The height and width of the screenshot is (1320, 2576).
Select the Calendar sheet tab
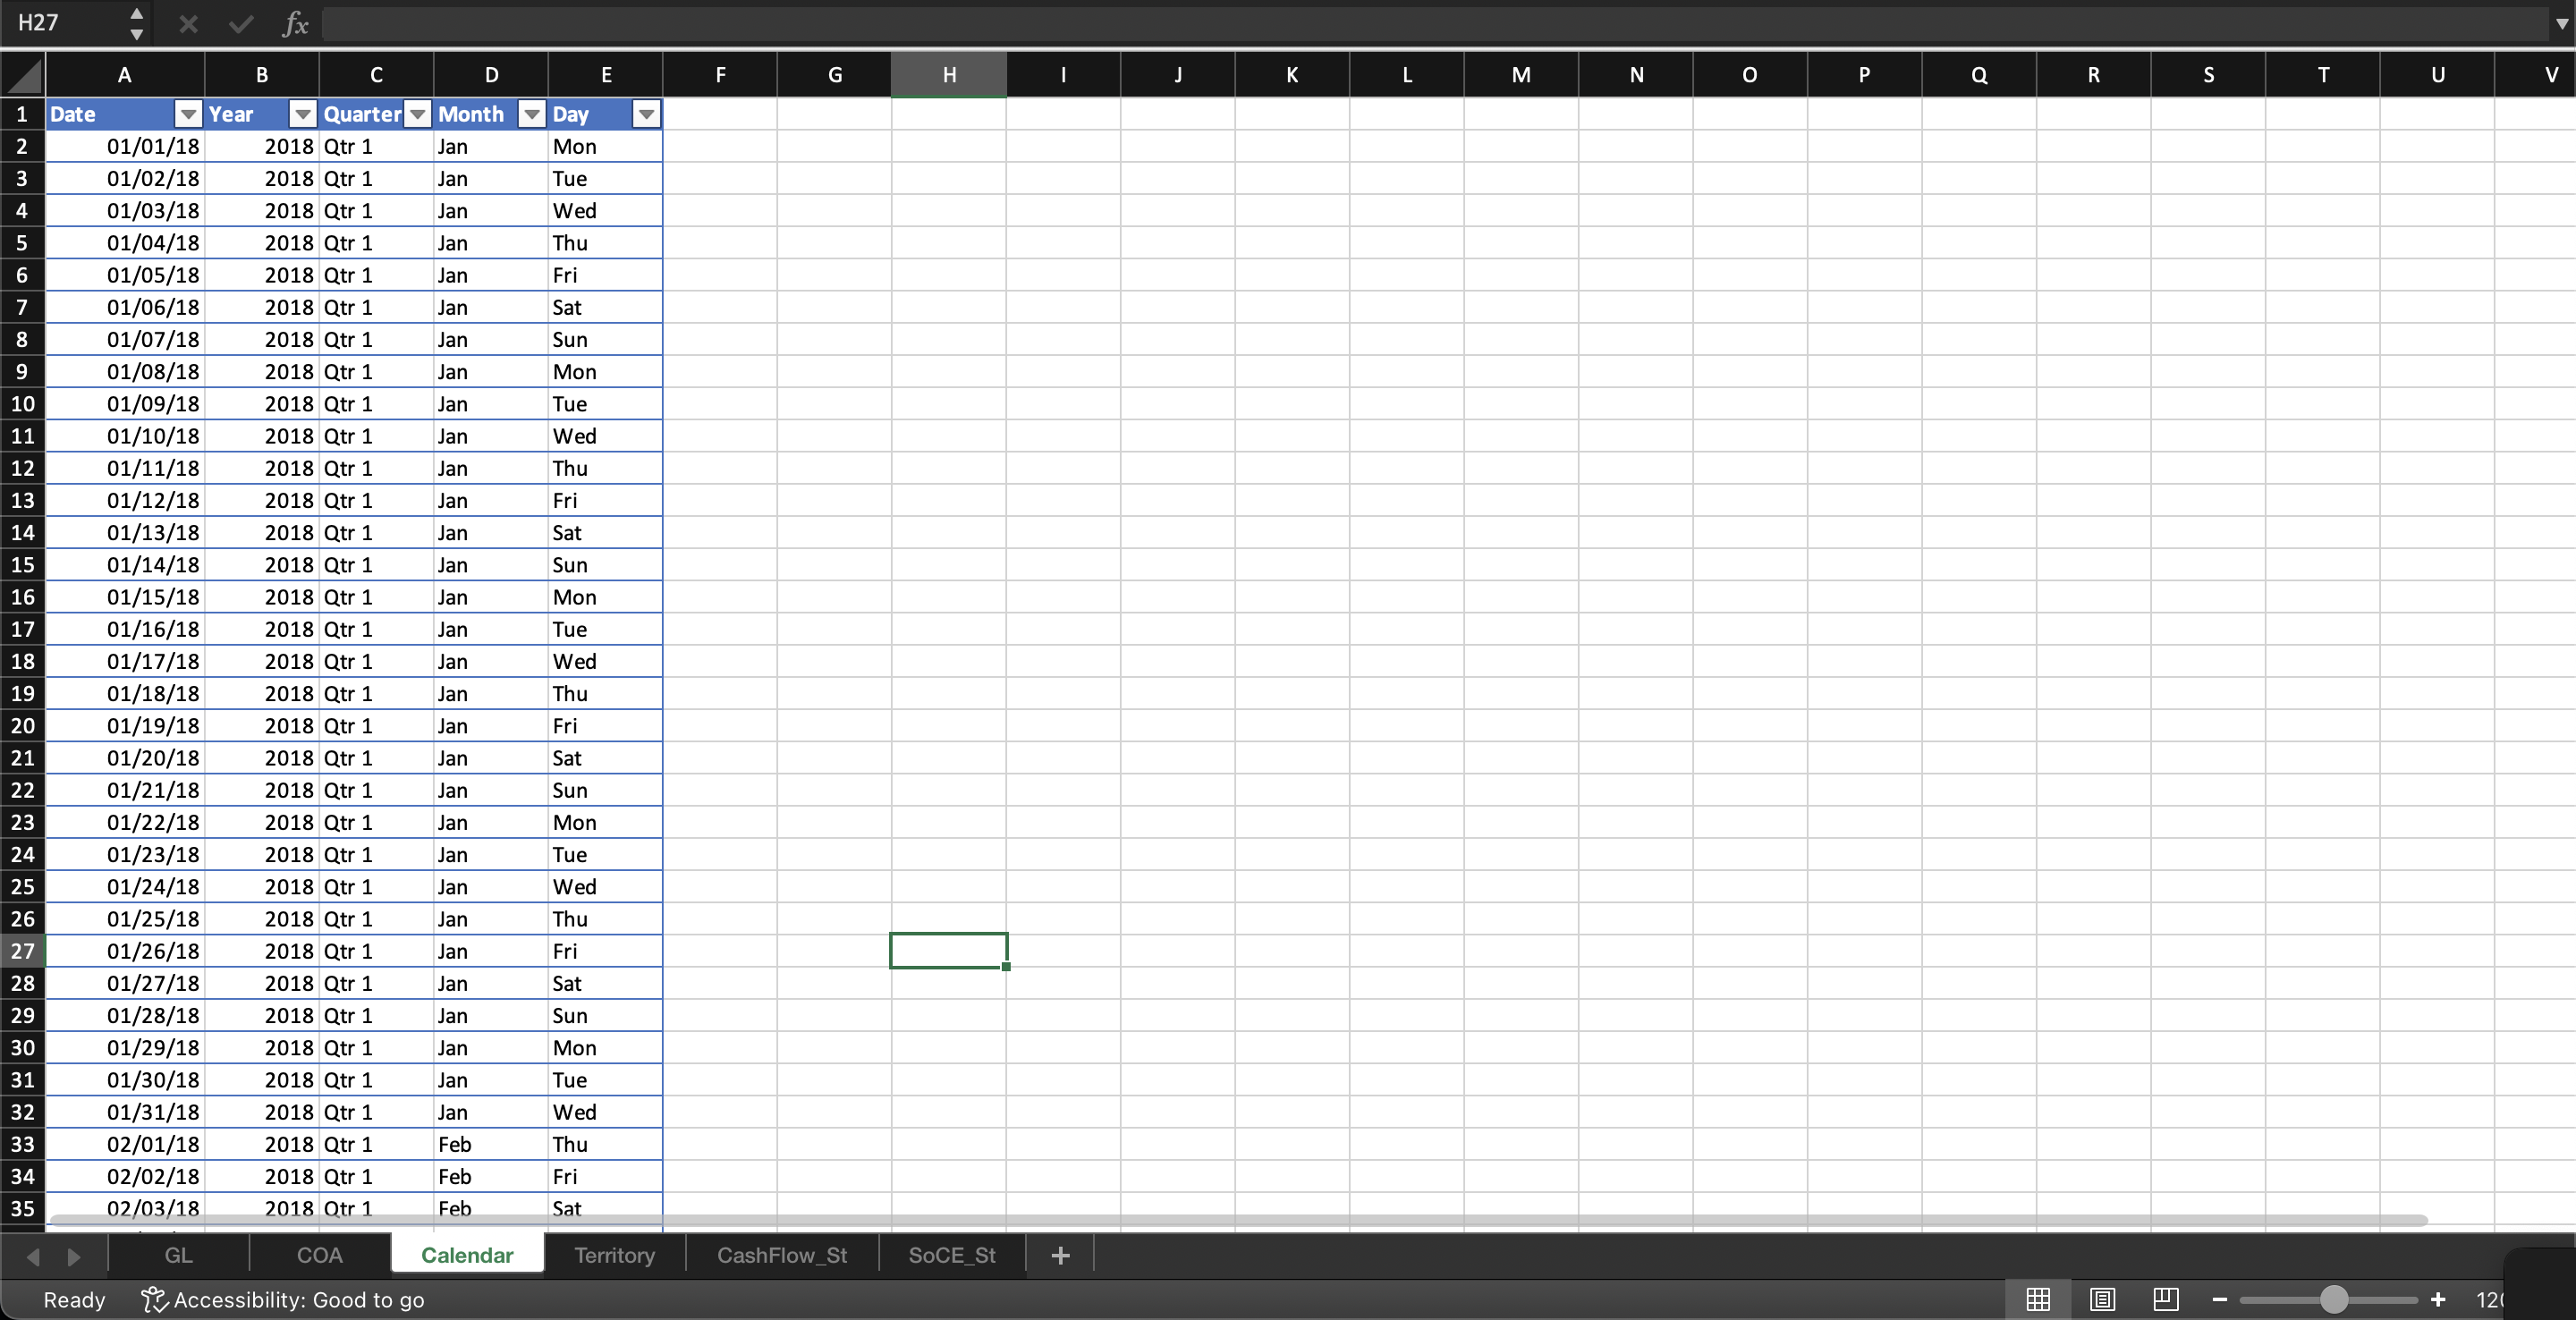coord(467,1255)
